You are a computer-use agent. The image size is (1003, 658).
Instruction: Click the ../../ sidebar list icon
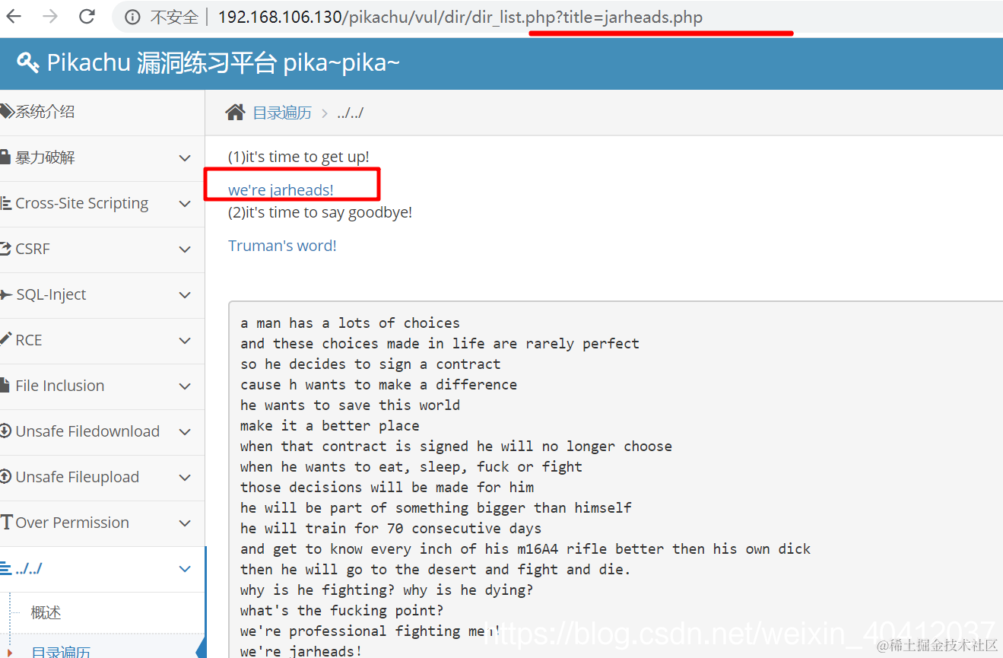point(6,568)
